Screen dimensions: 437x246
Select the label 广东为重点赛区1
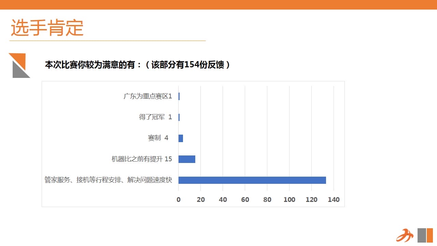pos(147,96)
